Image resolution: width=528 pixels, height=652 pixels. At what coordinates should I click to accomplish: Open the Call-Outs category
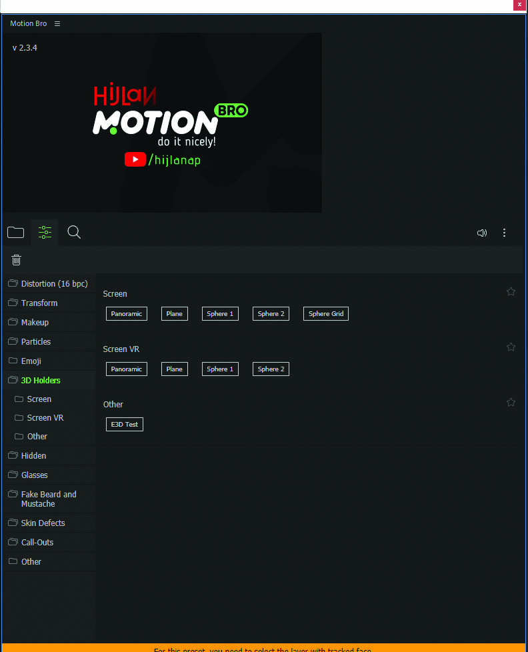click(x=49, y=542)
